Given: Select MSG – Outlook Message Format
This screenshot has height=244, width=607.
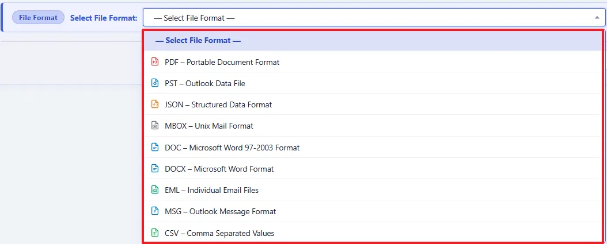Looking at the screenshot, I should coord(373,211).
